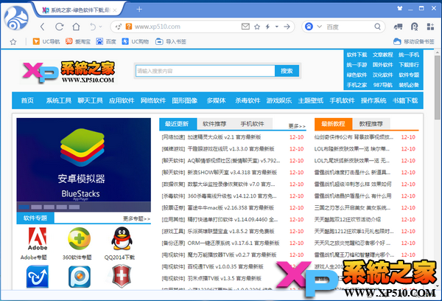Open 杀毒软件 navigation item
This screenshot has width=442, height=301.
248,100
